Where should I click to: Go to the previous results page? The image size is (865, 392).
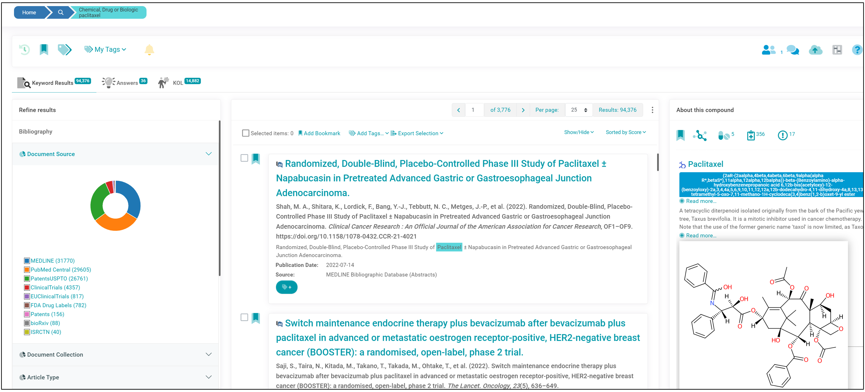(458, 110)
